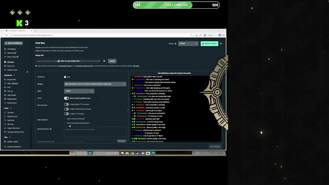
Task: Enable Better TTV emotes
Action: click(x=66, y=104)
